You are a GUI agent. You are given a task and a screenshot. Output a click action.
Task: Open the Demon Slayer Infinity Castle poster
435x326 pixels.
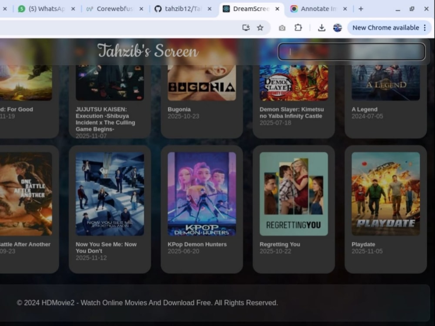(294, 83)
